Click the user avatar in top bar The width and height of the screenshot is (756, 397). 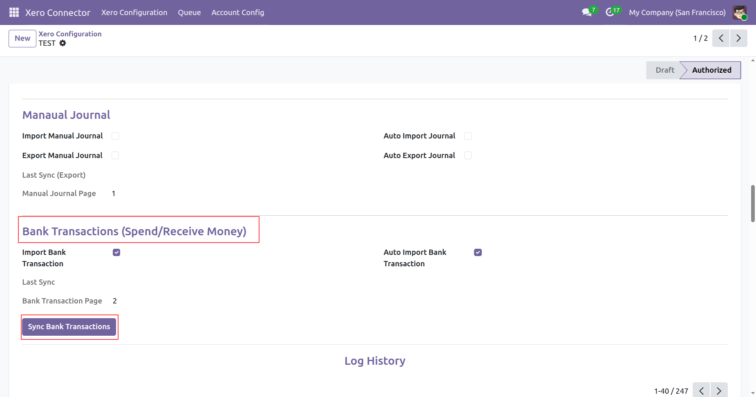(x=740, y=12)
